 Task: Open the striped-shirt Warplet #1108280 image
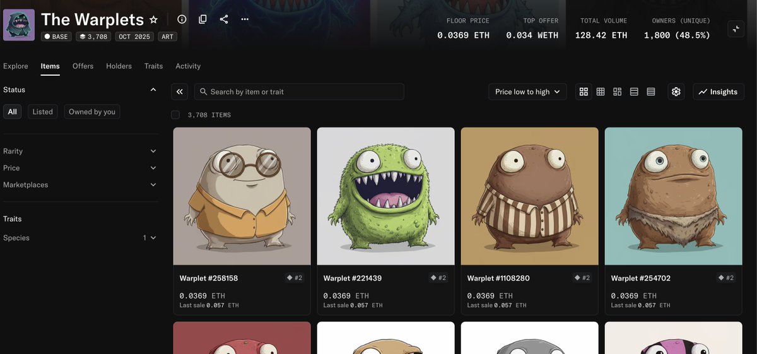530,196
